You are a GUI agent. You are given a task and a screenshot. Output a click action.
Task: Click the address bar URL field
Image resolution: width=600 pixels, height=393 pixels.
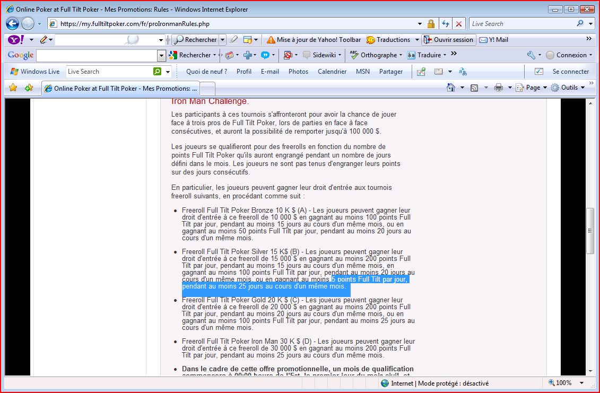(x=233, y=24)
